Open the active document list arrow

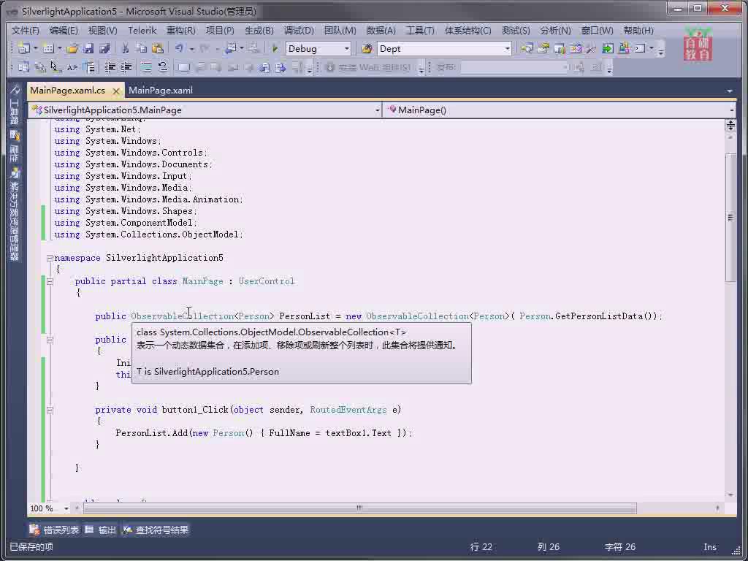tap(730, 91)
